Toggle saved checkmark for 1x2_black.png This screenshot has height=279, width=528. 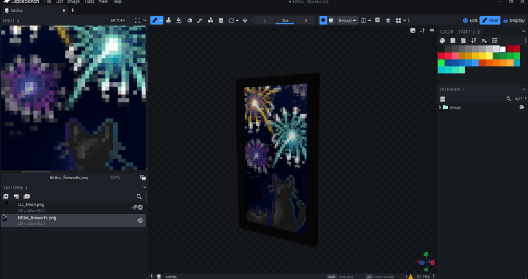140,208
